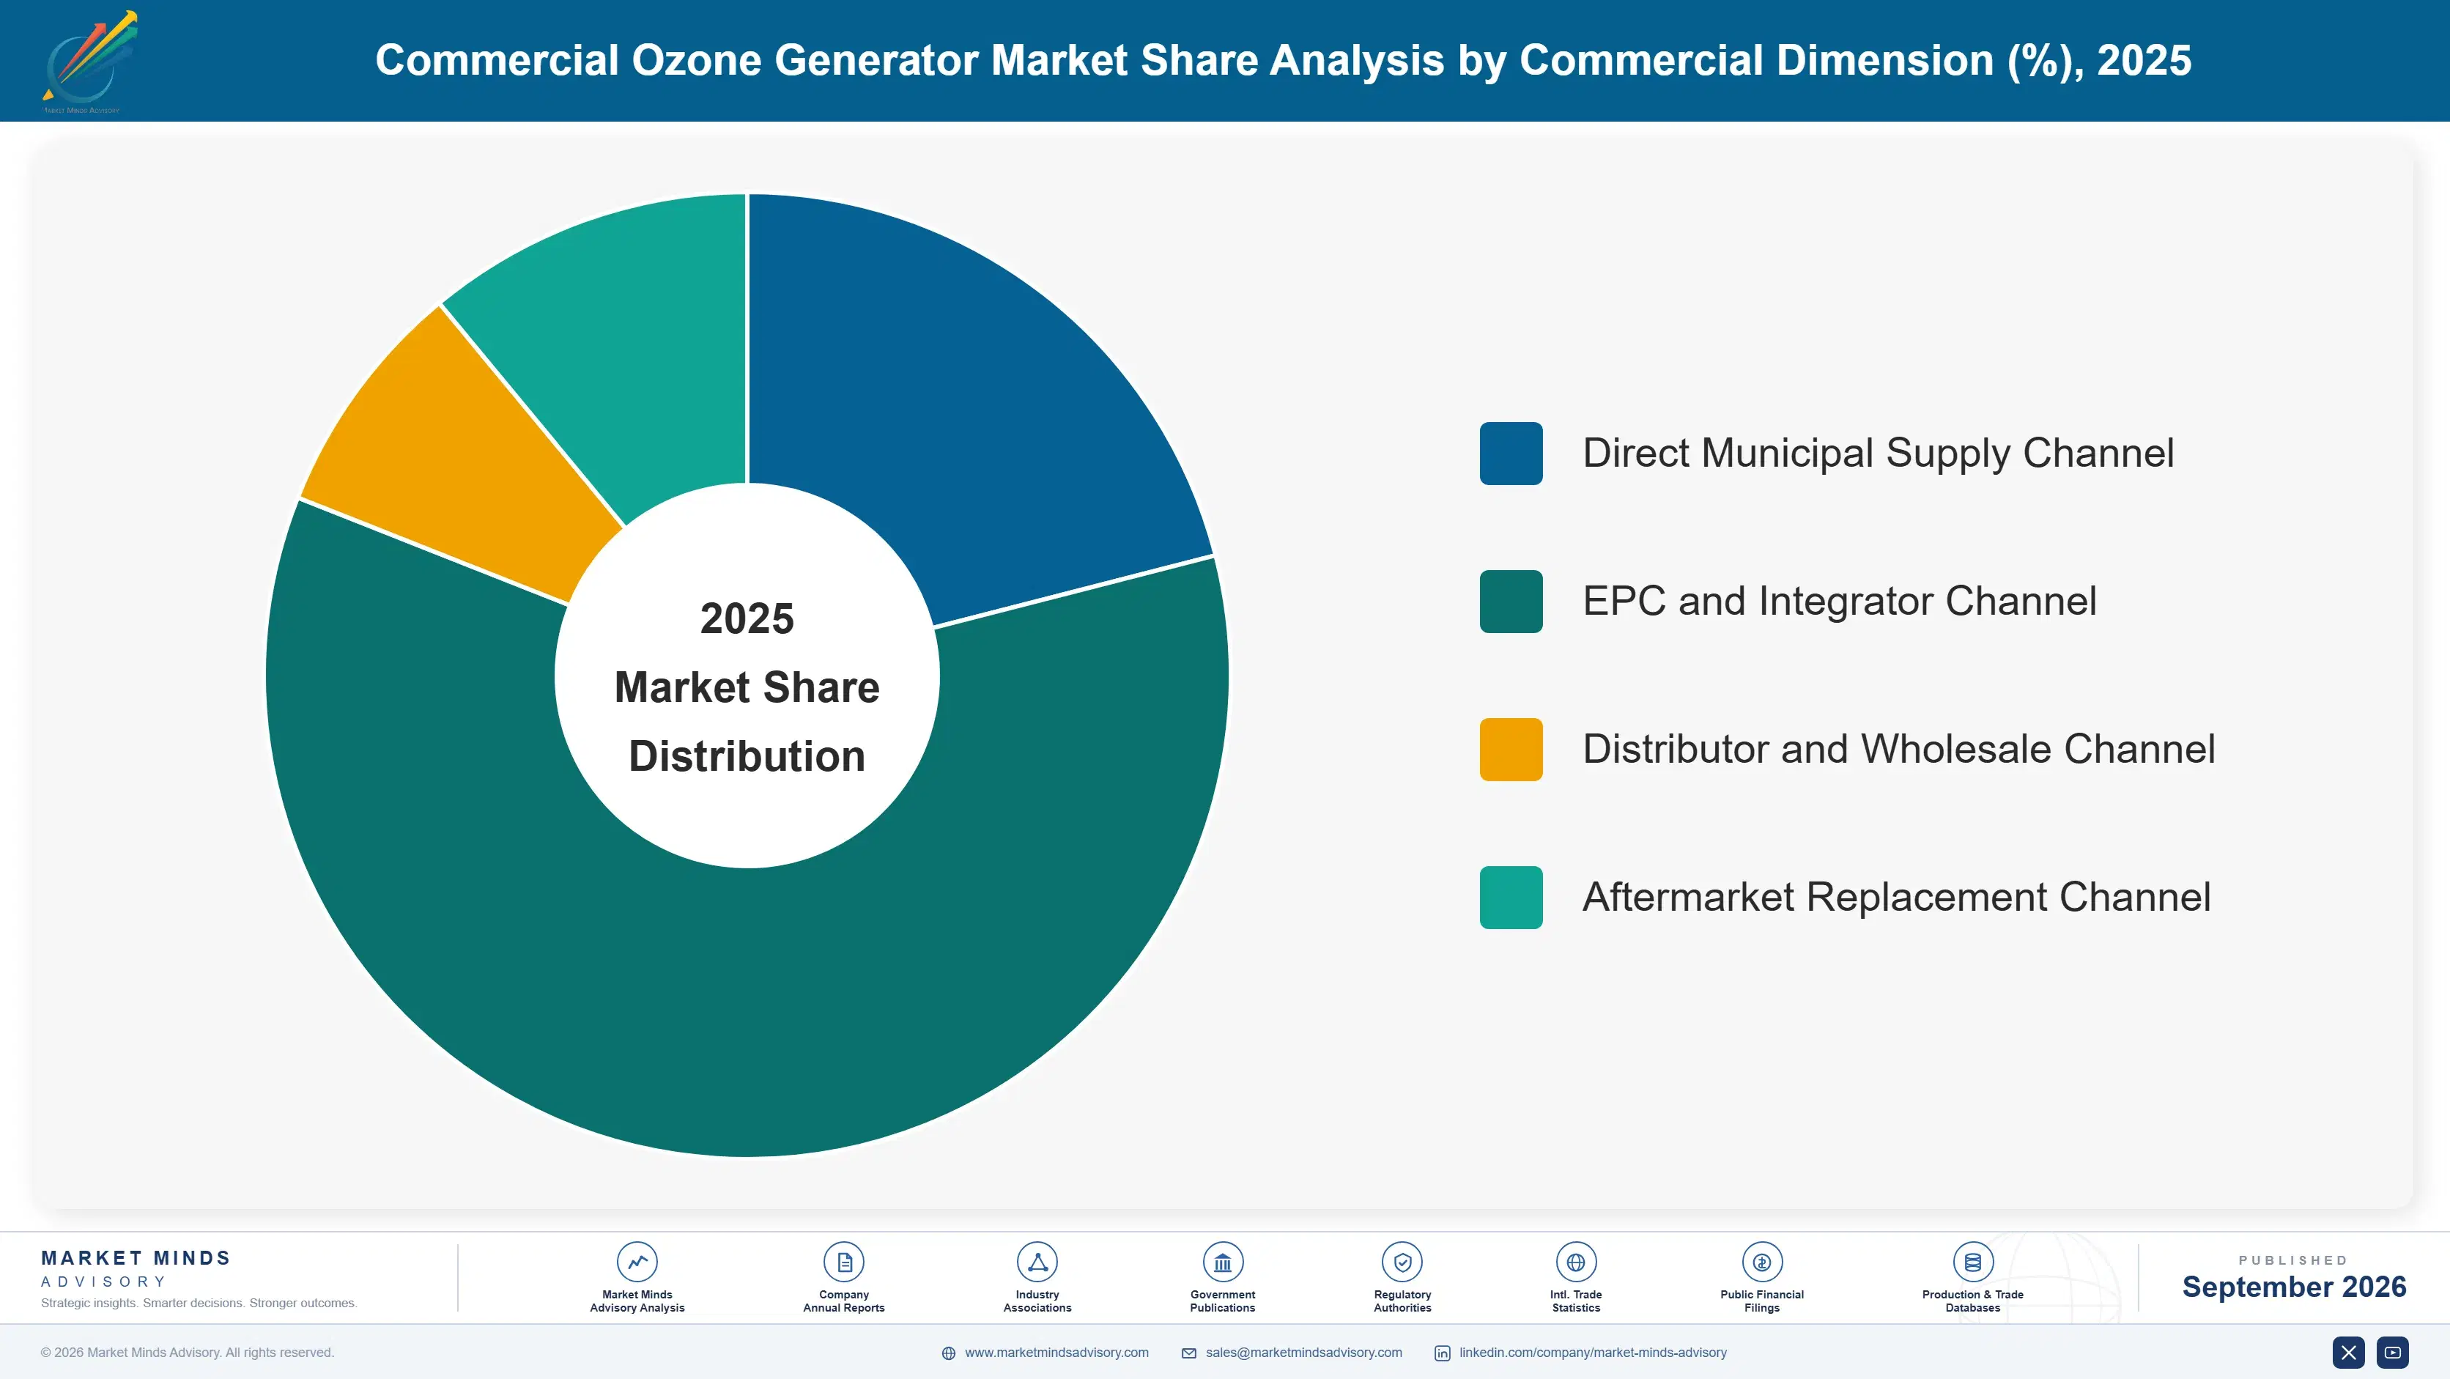
Task: Click '2025 Market Share Distribution' center text
Action: coord(747,687)
